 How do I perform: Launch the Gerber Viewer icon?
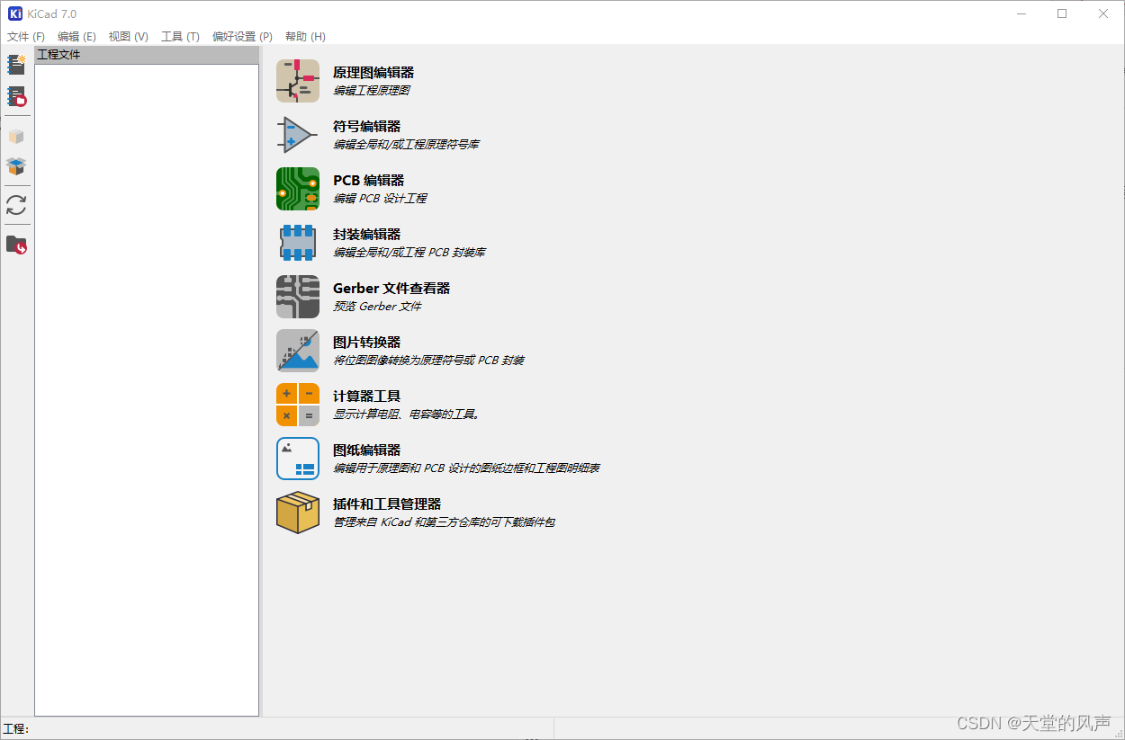tap(298, 297)
